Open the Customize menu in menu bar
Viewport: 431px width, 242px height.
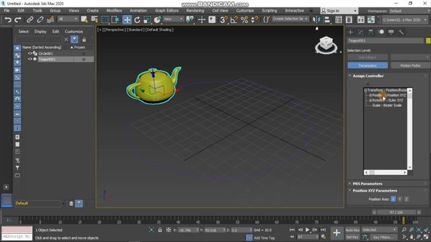point(245,11)
